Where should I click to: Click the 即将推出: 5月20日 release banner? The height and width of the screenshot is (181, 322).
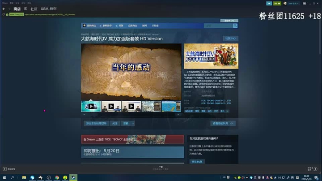click(132, 152)
